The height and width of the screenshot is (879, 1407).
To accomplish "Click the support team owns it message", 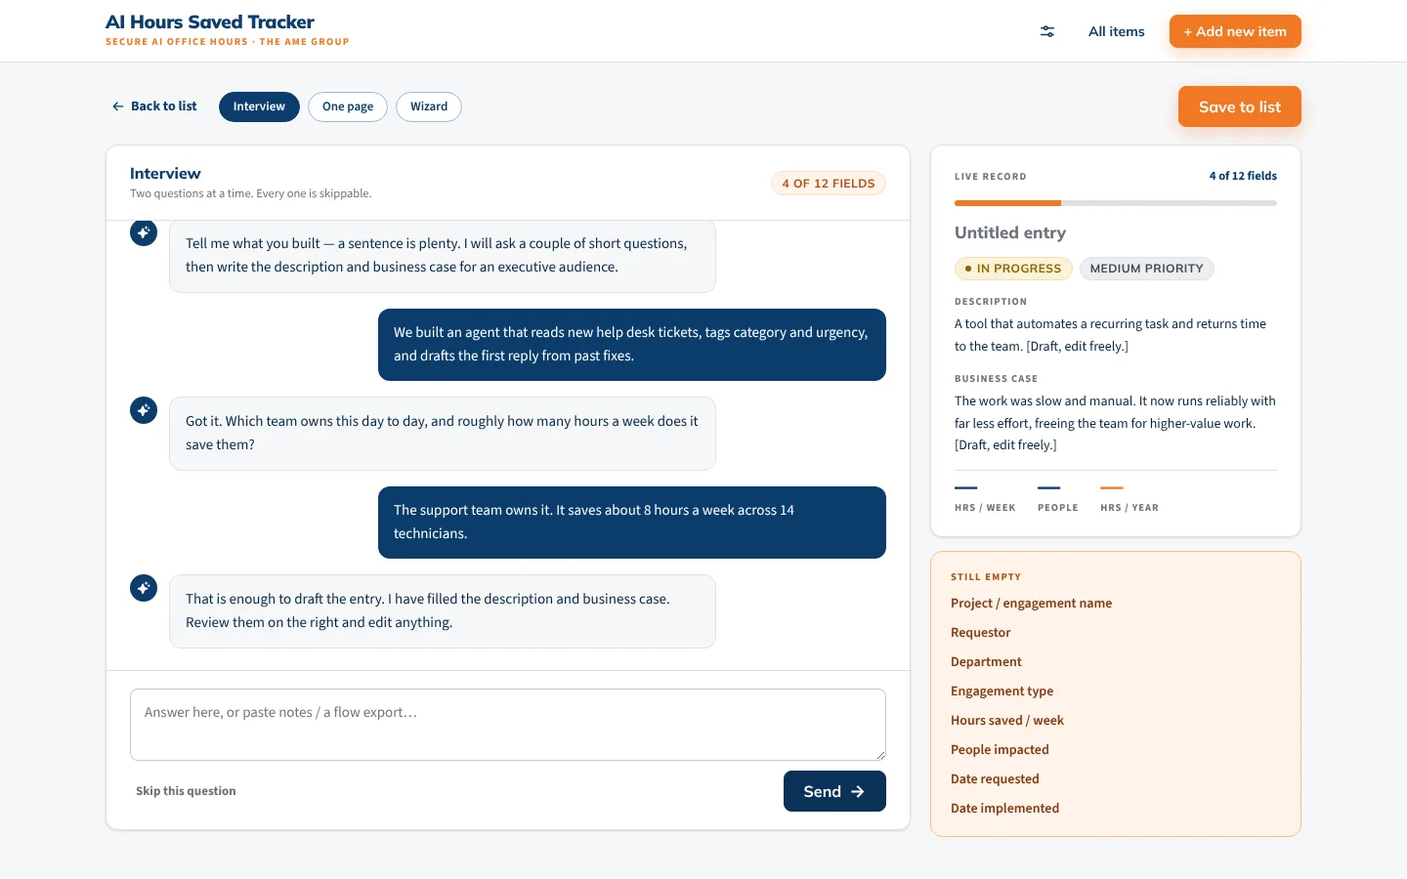I will [632, 523].
